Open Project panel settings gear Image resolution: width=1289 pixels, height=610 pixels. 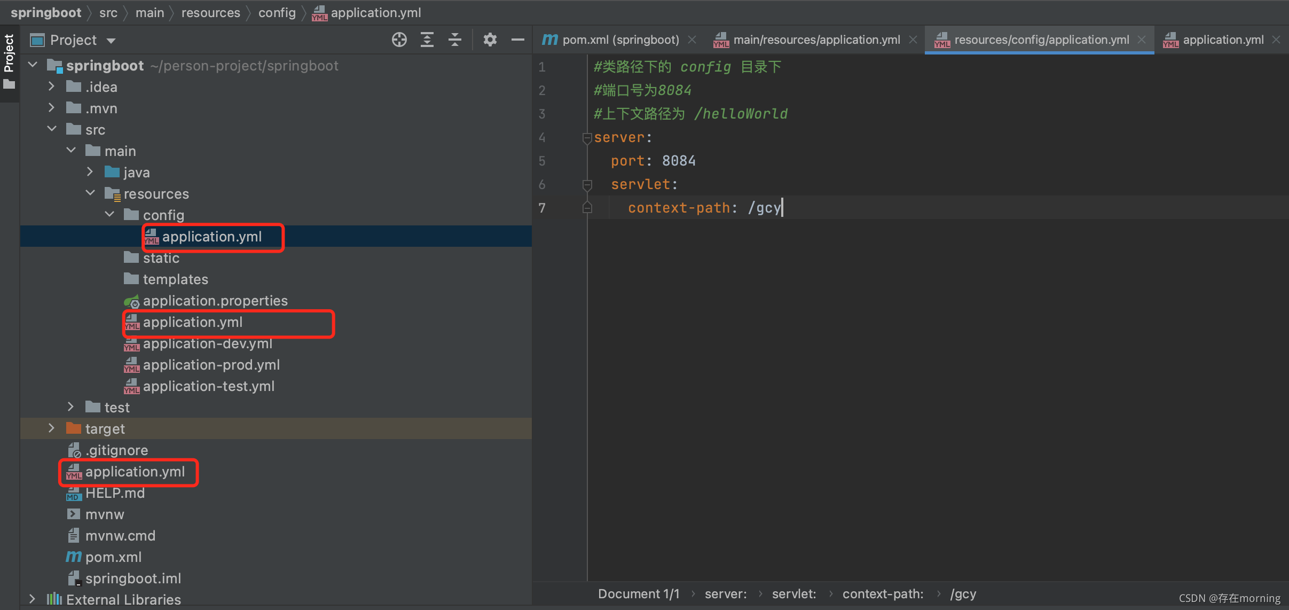tap(490, 40)
